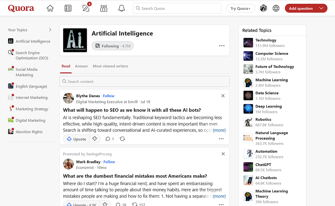The height and width of the screenshot is (206, 335).
Task: Switch to the Read tab
Action: coord(66,66)
